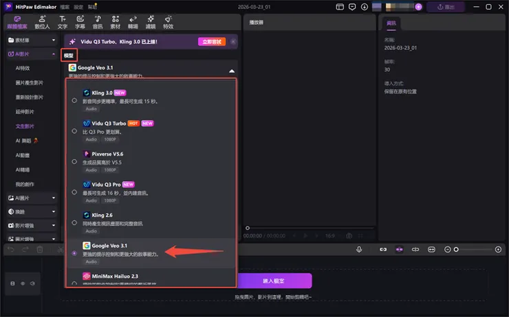Collapse the Google Veo 3.1 model dropdown
This screenshot has width=509, height=317.
click(x=232, y=71)
